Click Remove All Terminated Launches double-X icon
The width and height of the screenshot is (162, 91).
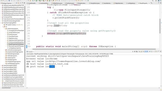(137, 52)
